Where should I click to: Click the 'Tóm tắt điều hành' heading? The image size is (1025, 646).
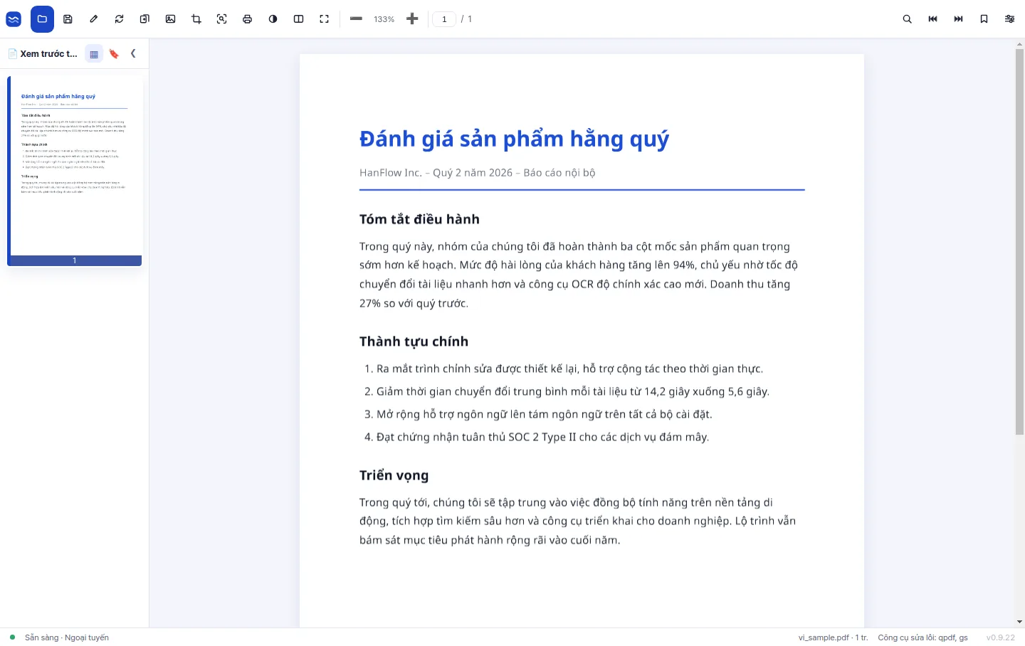[419, 219]
